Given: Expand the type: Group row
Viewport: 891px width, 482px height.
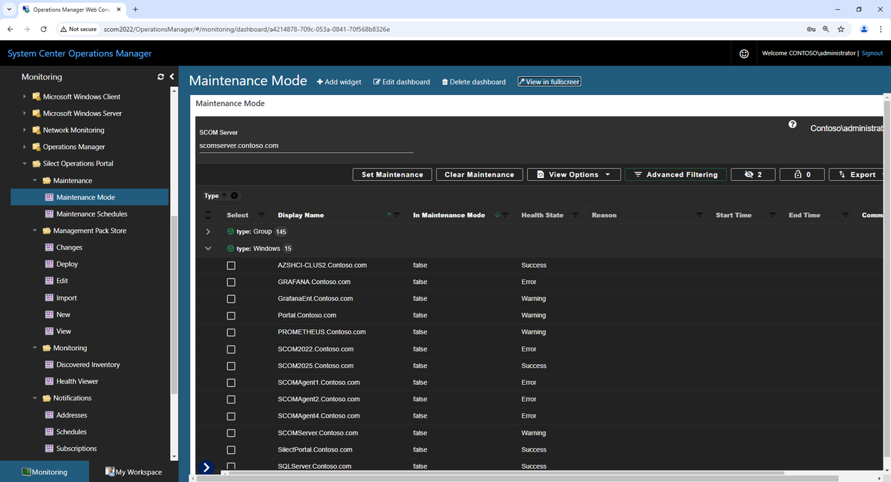Looking at the screenshot, I should 209,231.
